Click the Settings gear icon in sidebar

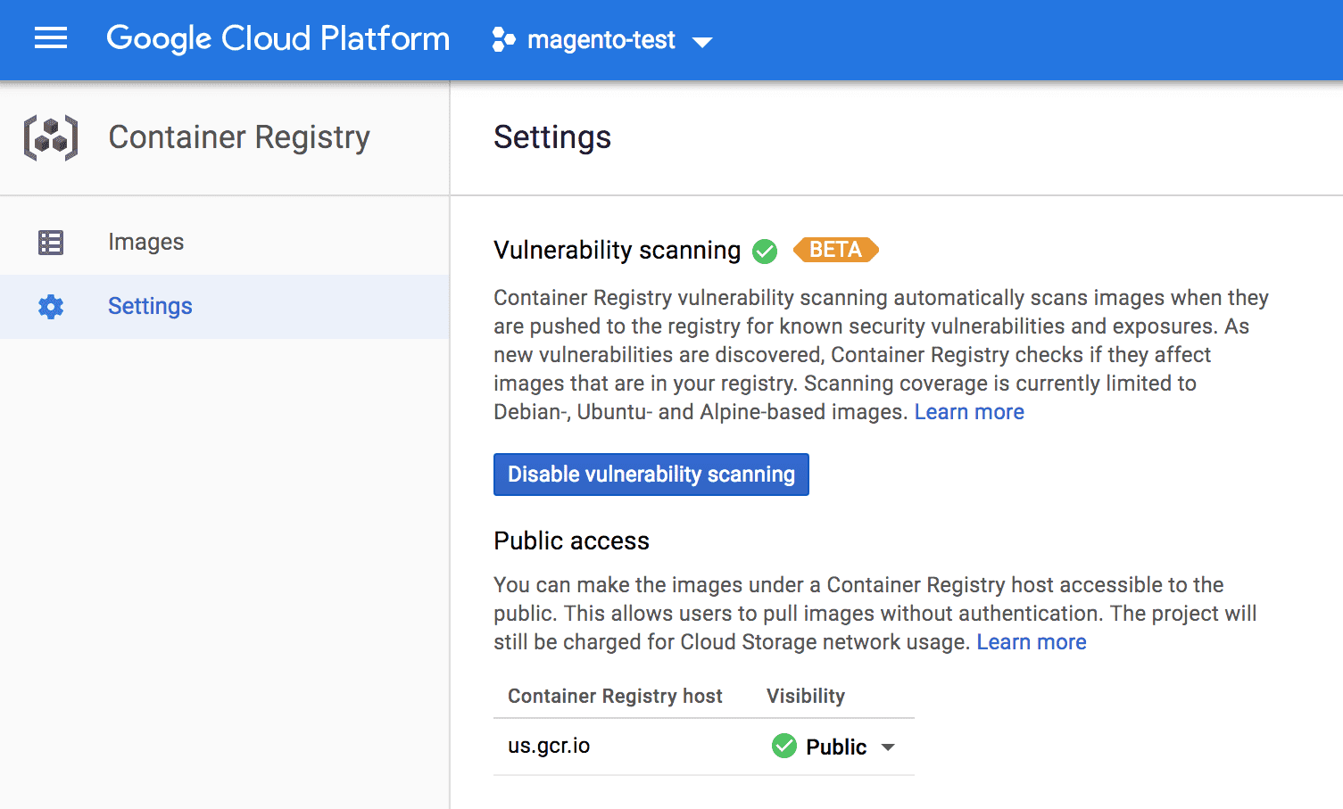pos(51,307)
